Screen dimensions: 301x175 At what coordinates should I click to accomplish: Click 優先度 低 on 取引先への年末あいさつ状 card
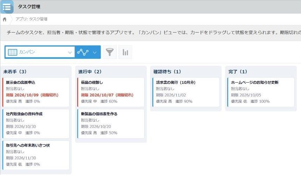click(14, 164)
